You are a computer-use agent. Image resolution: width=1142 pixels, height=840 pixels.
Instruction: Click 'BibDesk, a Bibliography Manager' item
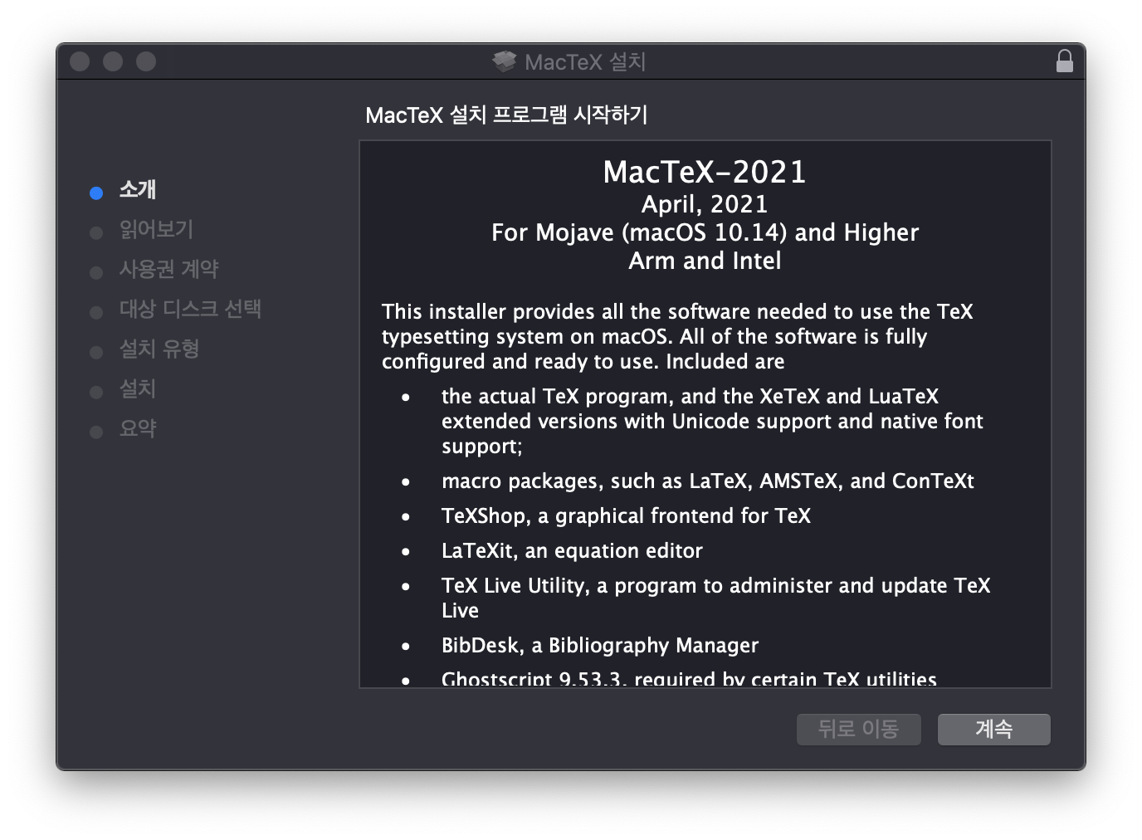pos(600,645)
